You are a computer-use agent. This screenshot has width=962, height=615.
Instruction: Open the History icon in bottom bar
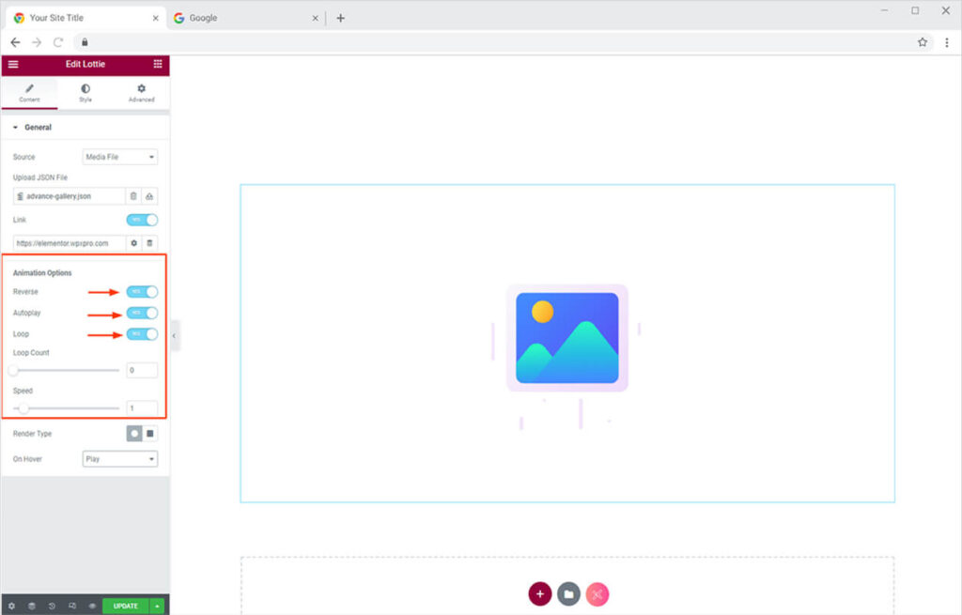pyautogui.click(x=52, y=607)
